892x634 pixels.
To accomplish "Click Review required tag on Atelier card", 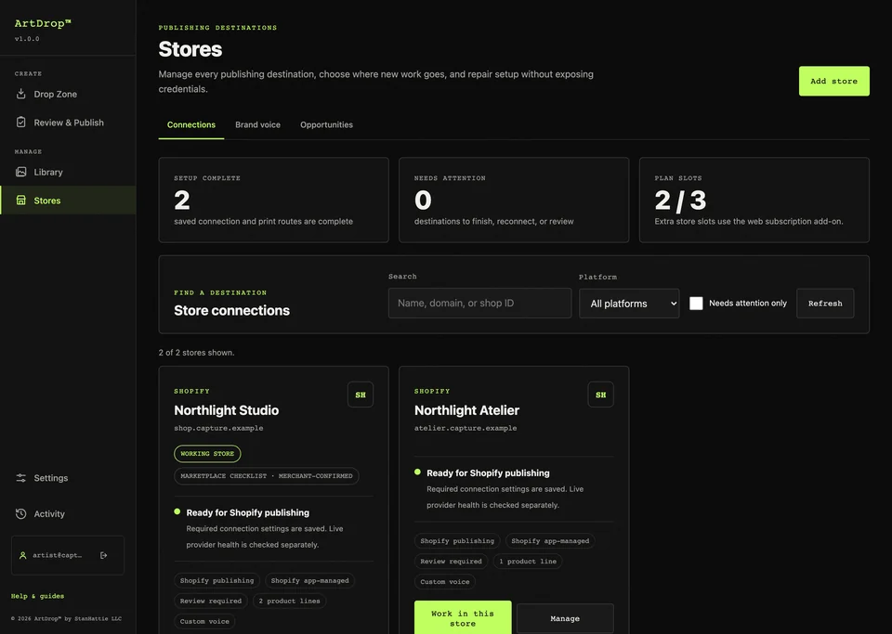I will click(451, 562).
